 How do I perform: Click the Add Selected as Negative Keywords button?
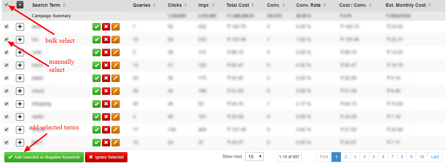point(44,157)
